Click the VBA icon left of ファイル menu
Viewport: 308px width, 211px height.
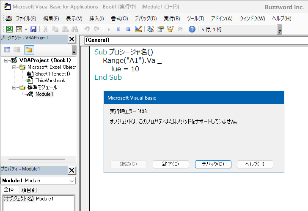point(9,19)
